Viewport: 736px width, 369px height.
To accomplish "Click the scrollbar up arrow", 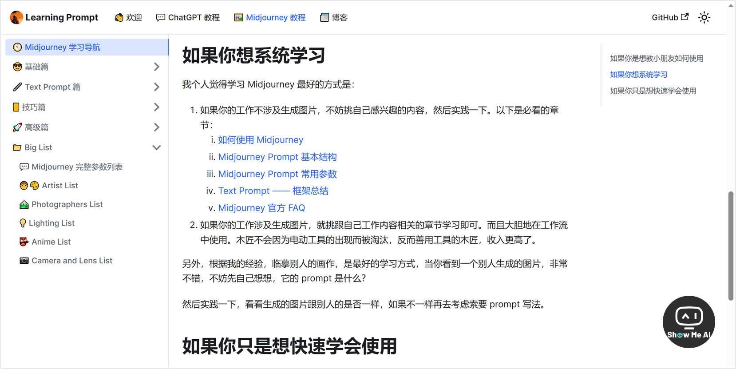I will [731, 5].
